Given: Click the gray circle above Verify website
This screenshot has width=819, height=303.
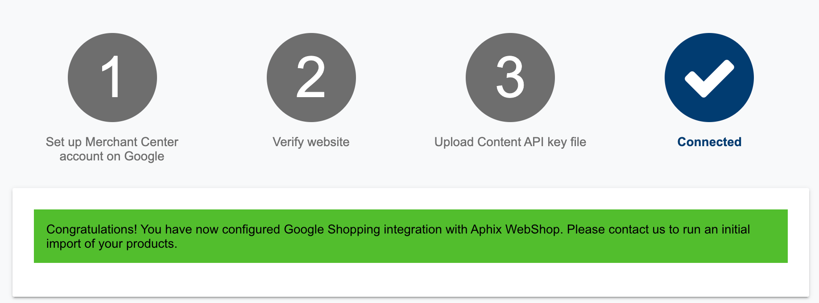Looking at the screenshot, I should click(x=311, y=77).
